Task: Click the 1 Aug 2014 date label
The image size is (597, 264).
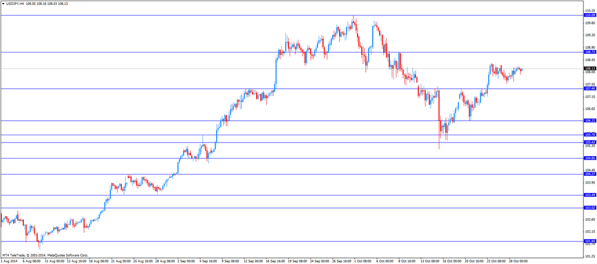Action: coord(8,262)
